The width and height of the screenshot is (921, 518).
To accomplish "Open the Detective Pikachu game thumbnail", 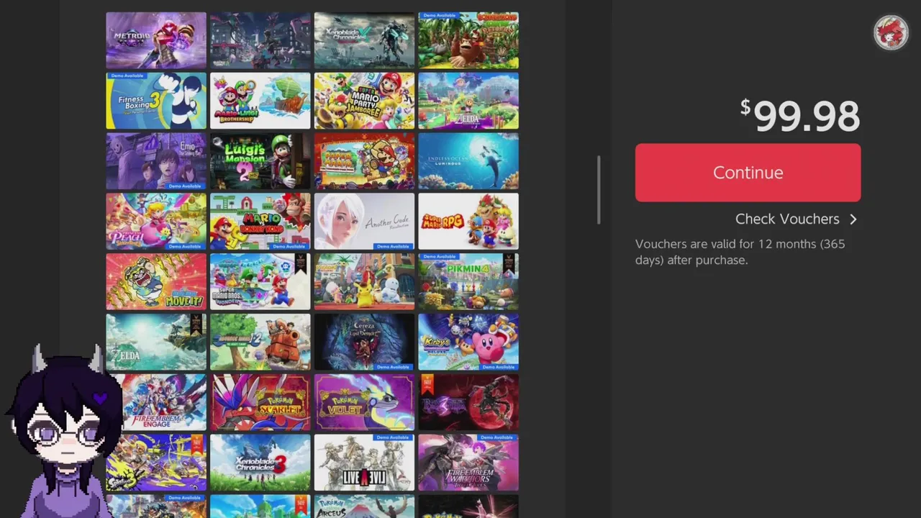I will click(x=364, y=282).
